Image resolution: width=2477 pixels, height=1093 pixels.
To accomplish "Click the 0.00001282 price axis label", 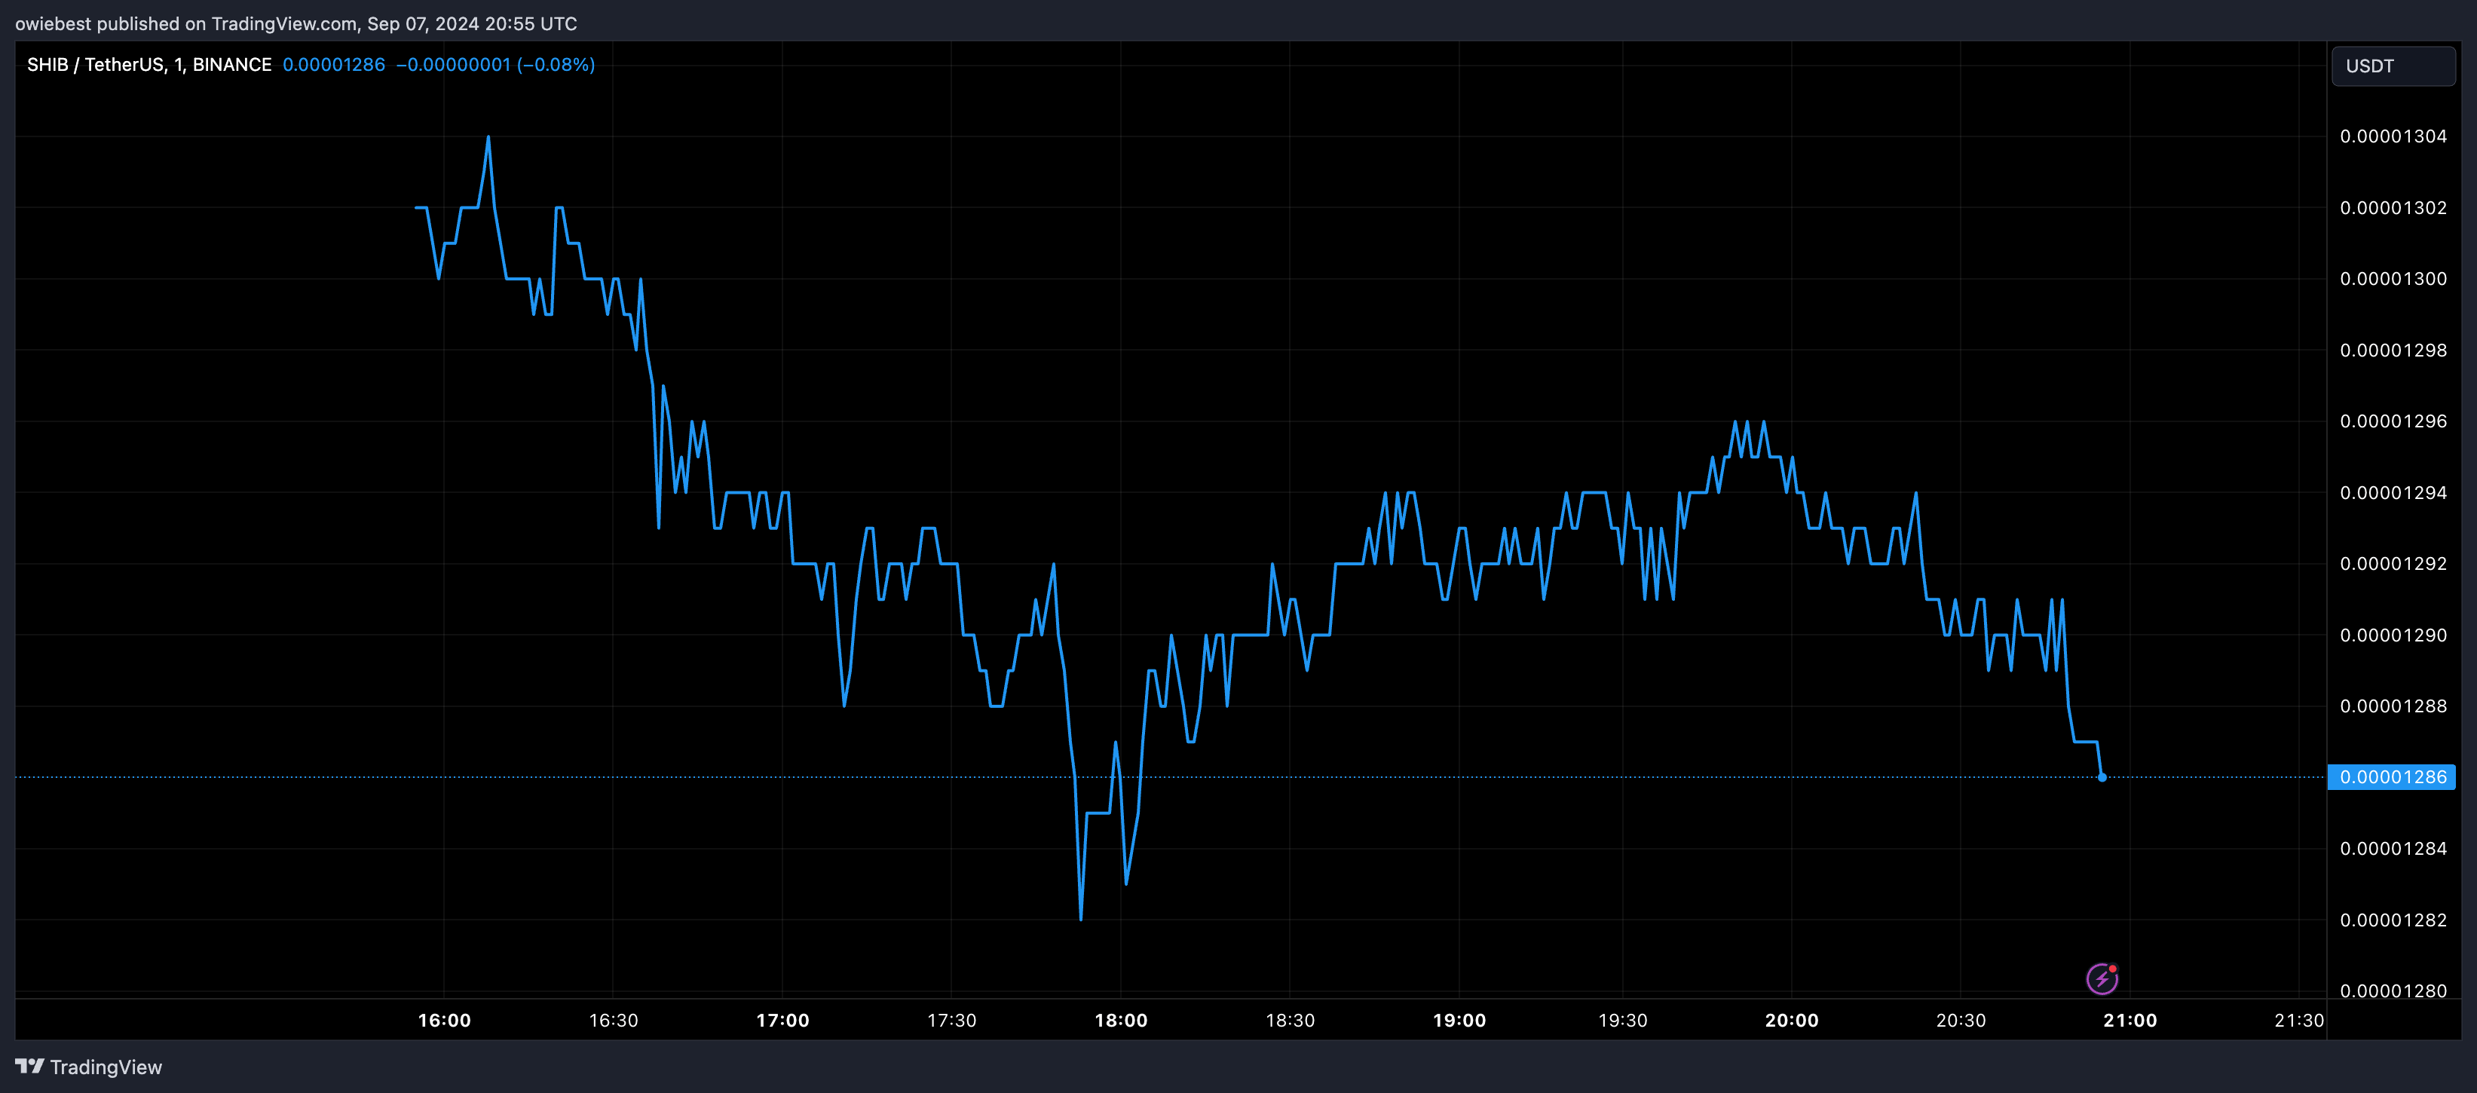I will coord(2393,920).
